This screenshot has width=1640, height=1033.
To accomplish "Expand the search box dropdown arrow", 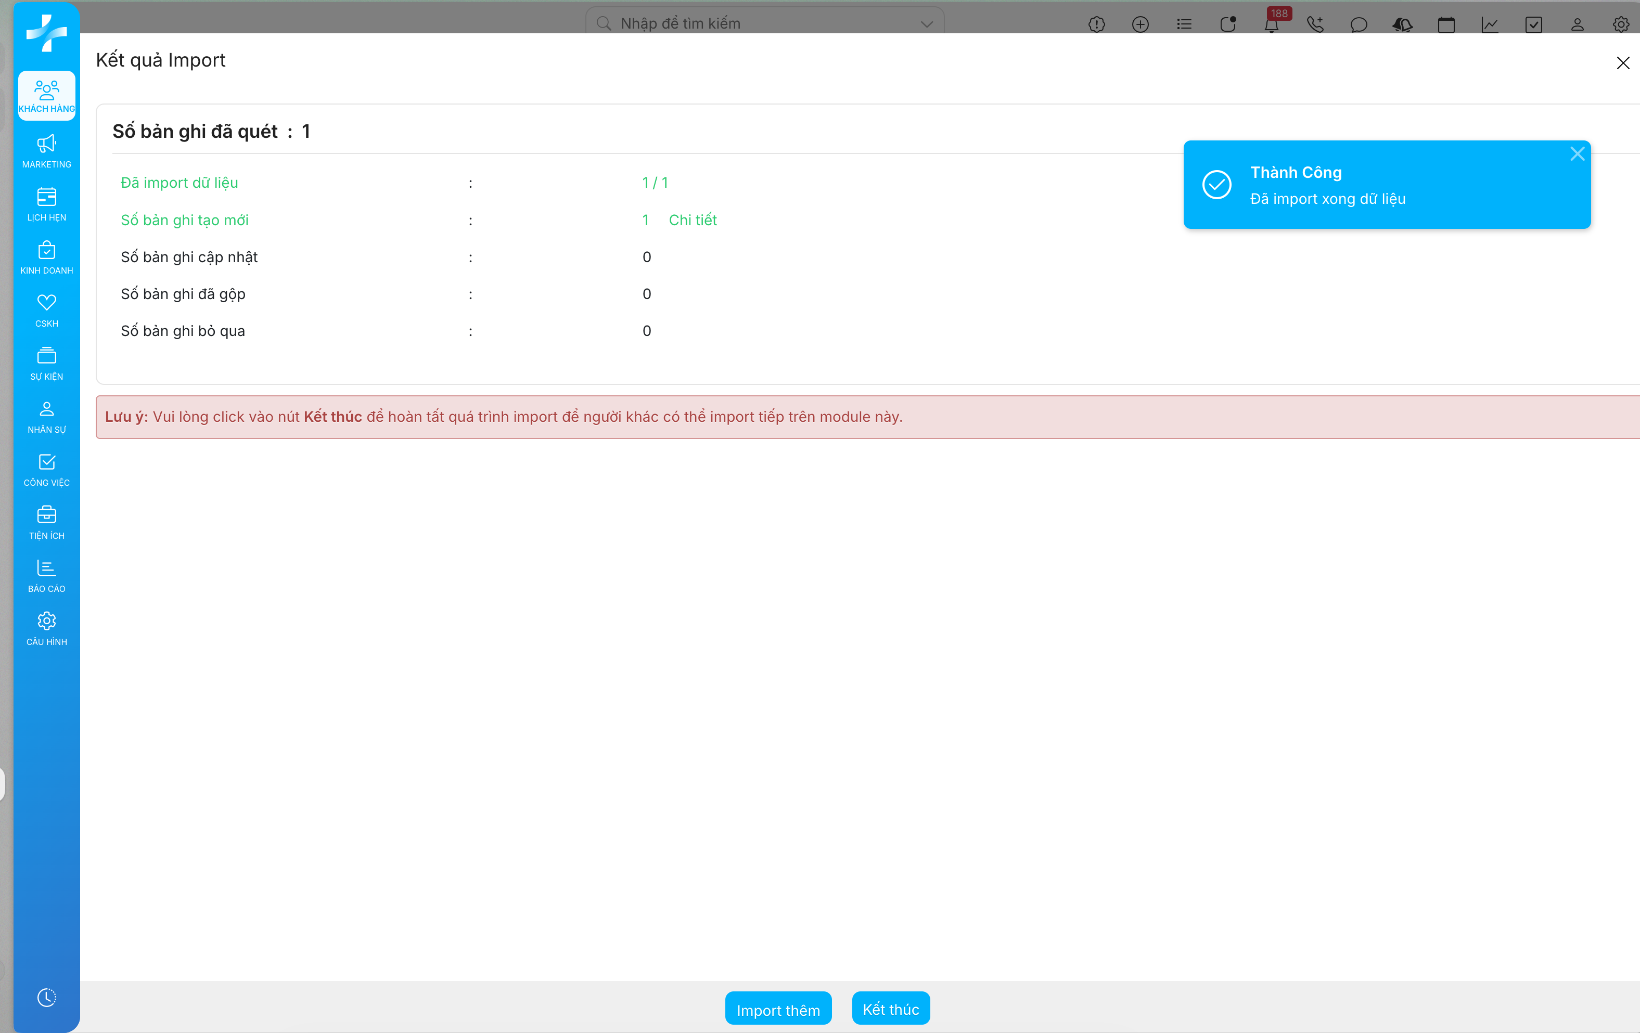I will tap(926, 24).
